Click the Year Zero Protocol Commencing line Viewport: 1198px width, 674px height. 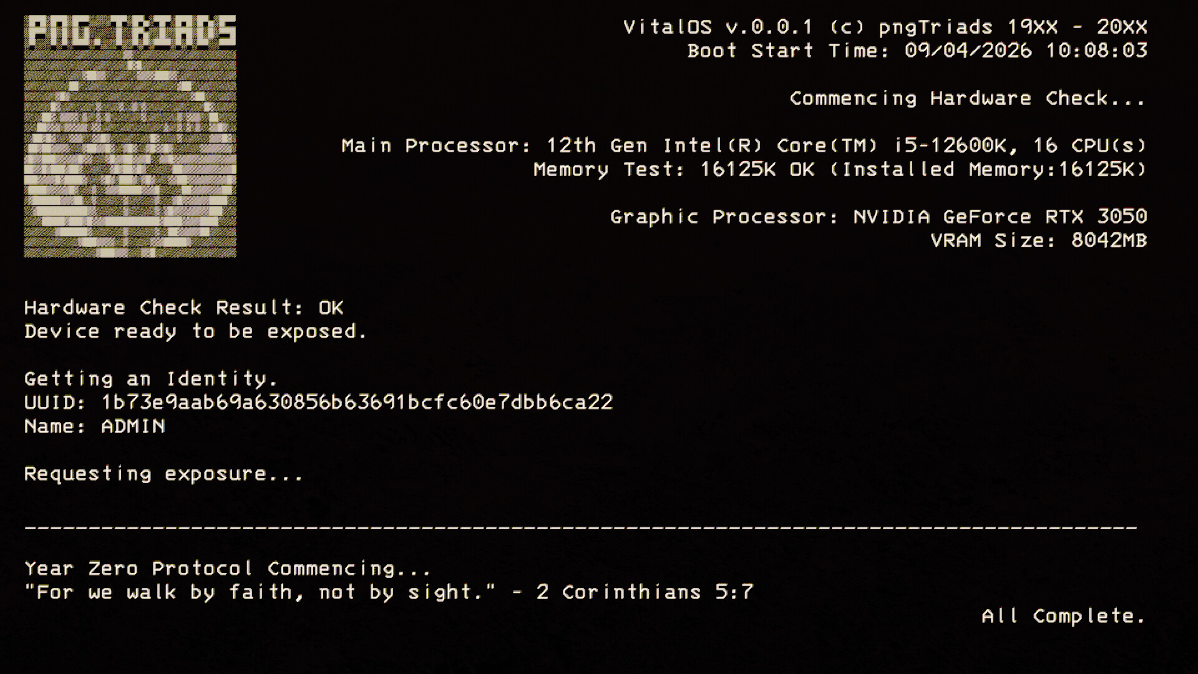coord(228,569)
